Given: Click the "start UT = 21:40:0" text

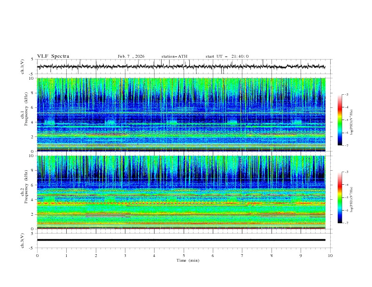Looking at the screenshot, I should pyautogui.click(x=227, y=56).
